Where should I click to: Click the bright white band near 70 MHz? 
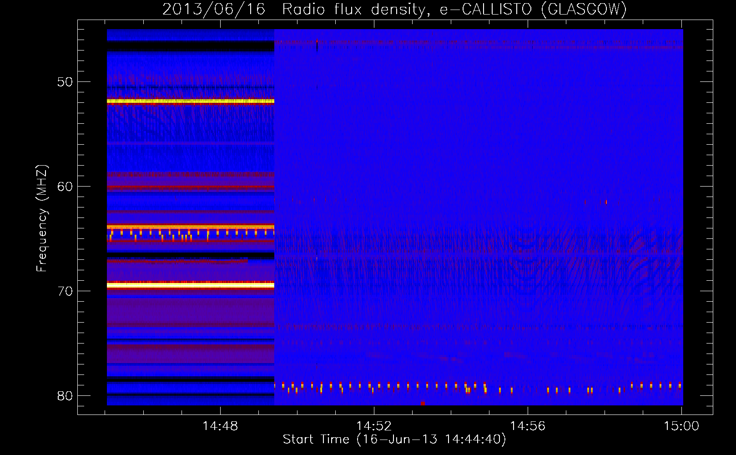[x=191, y=285]
